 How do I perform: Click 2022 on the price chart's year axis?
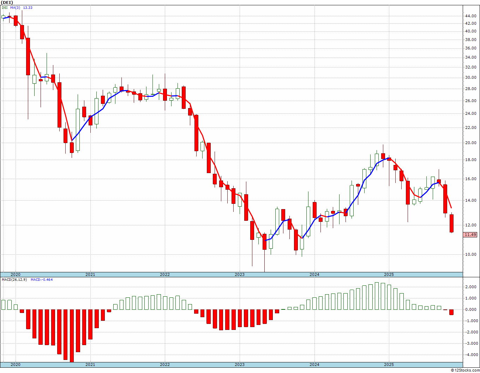[165, 274]
